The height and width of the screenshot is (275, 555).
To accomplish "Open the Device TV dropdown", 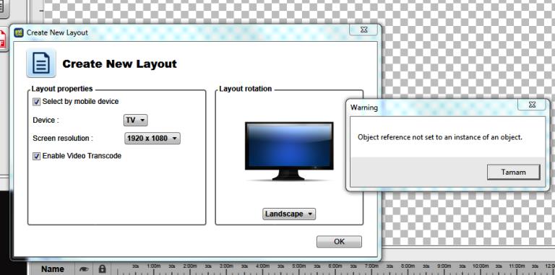I will pyautogui.click(x=136, y=121).
